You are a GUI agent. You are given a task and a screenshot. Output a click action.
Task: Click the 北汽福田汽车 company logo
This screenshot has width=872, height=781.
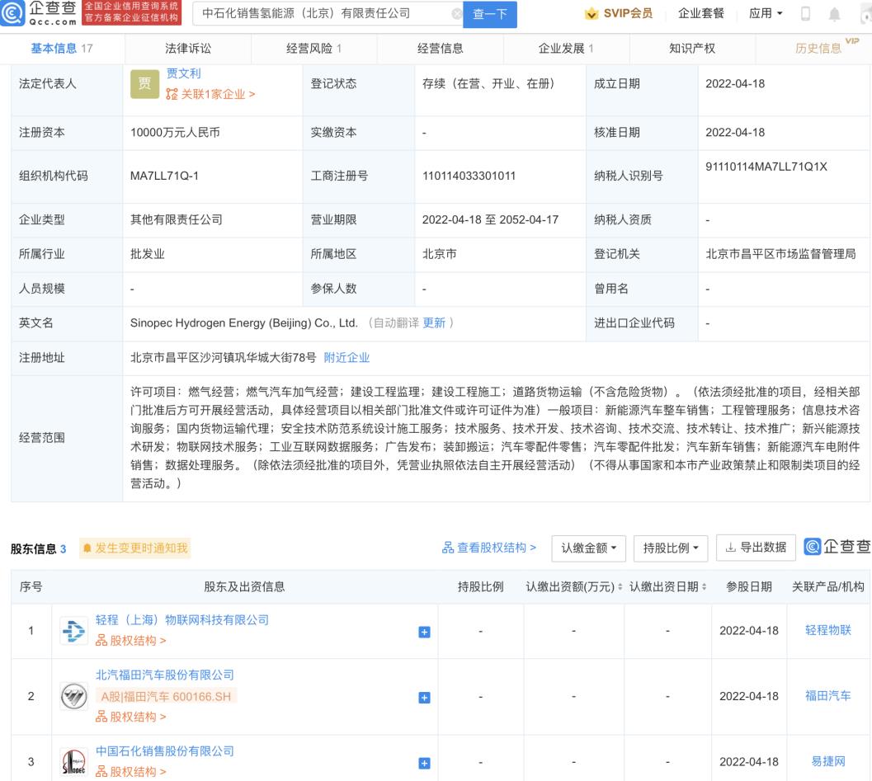coord(73,697)
